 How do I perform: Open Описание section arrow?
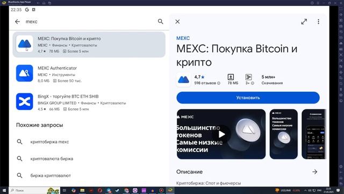(315, 172)
